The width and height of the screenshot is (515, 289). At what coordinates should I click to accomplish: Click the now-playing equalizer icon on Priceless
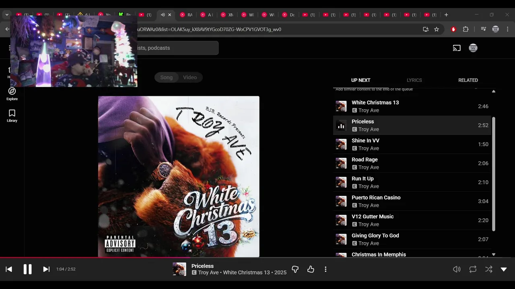tap(341, 126)
